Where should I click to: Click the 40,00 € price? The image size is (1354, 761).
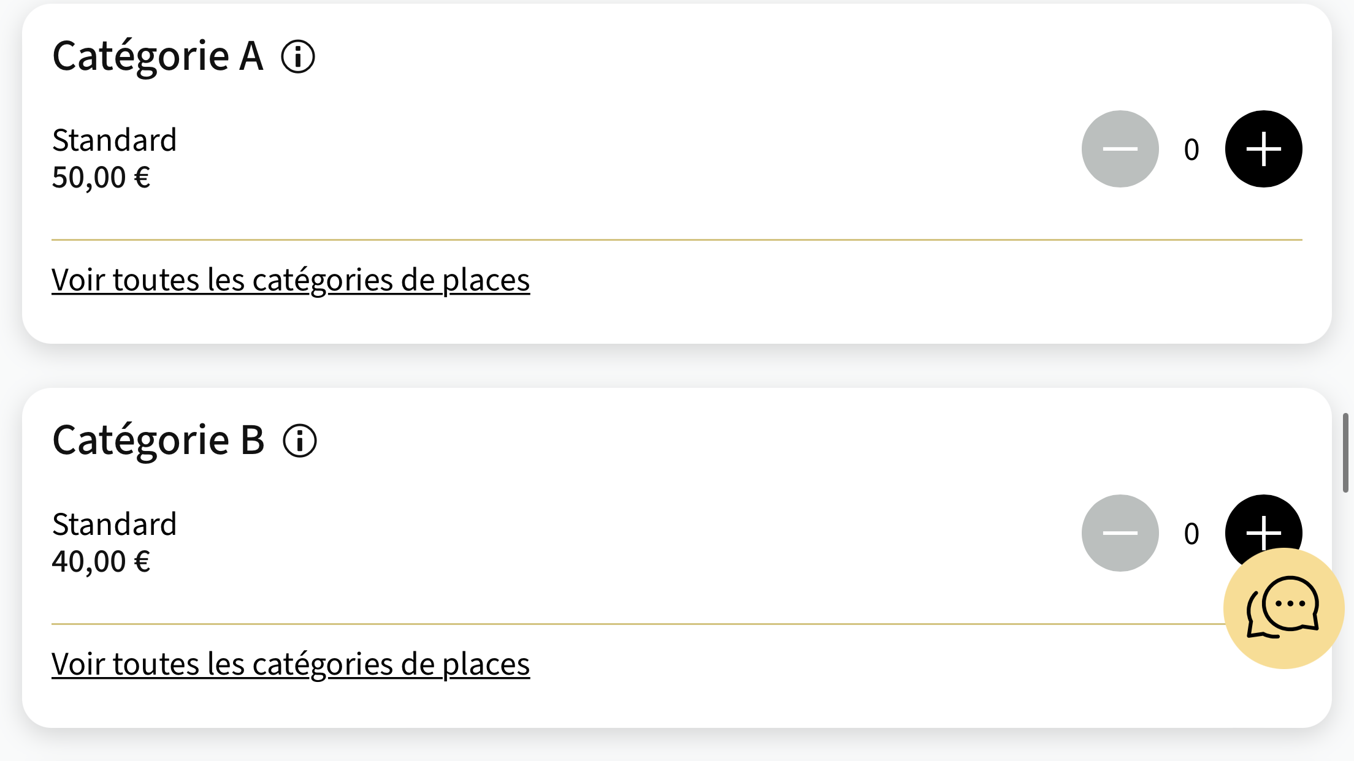[101, 562]
